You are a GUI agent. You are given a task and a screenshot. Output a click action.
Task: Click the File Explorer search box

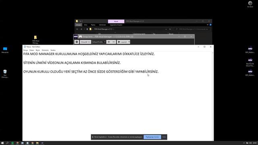point(192,29)
